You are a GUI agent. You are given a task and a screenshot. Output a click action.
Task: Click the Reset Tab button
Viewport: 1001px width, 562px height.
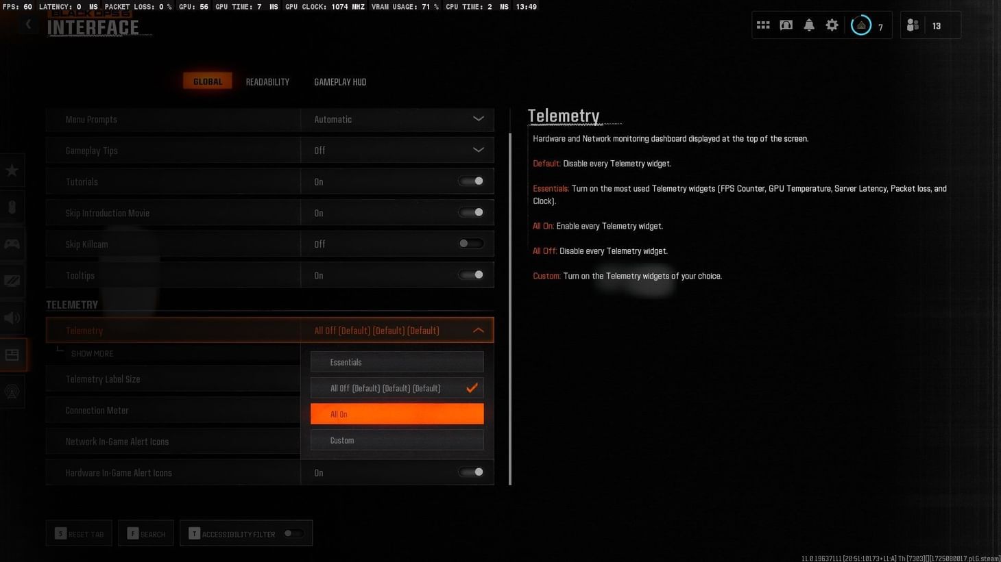pos(78,533)
